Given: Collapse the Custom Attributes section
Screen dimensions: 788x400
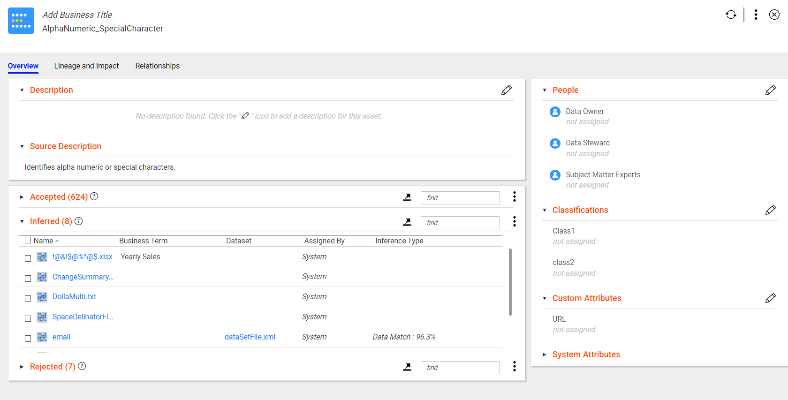Looking at the screenshot, I should pyautogui.click(x=545, y=298).
